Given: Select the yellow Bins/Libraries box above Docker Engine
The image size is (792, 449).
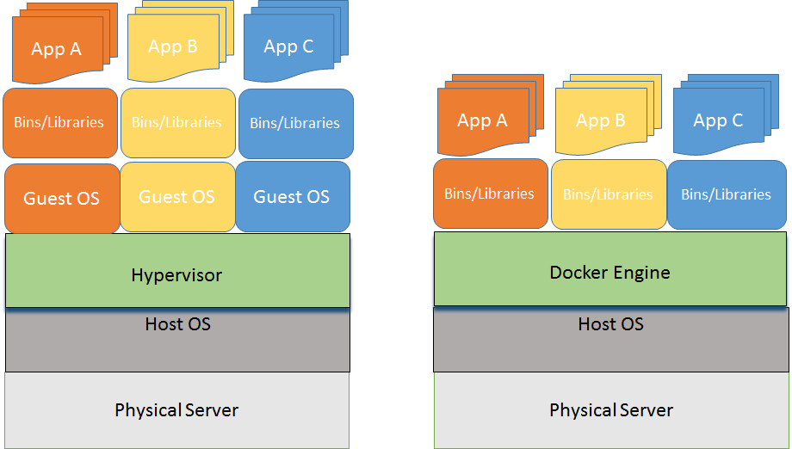Looking at the screenshot, I should [609, 194].
